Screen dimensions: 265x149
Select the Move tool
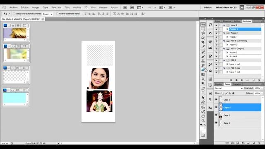coord(203,24)
